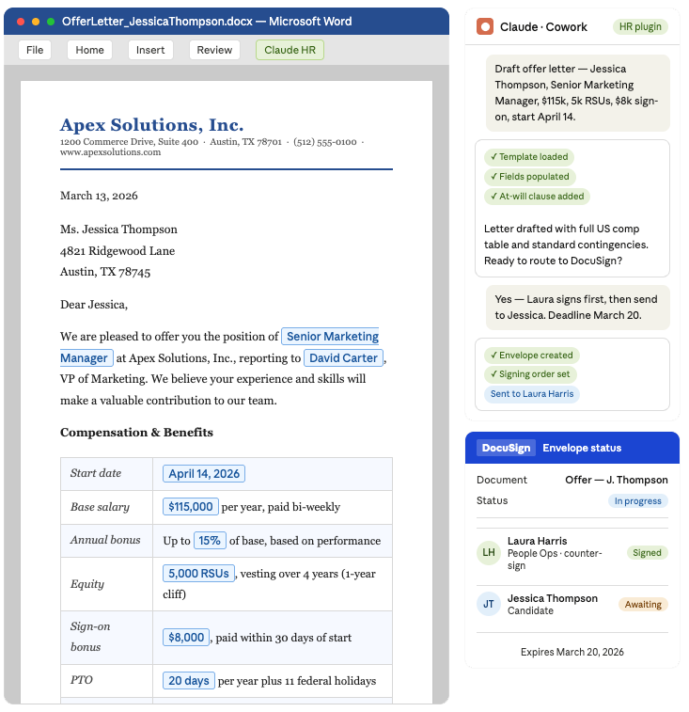Click the 4821 Ridgewood Lane address line

pos(117,250)
